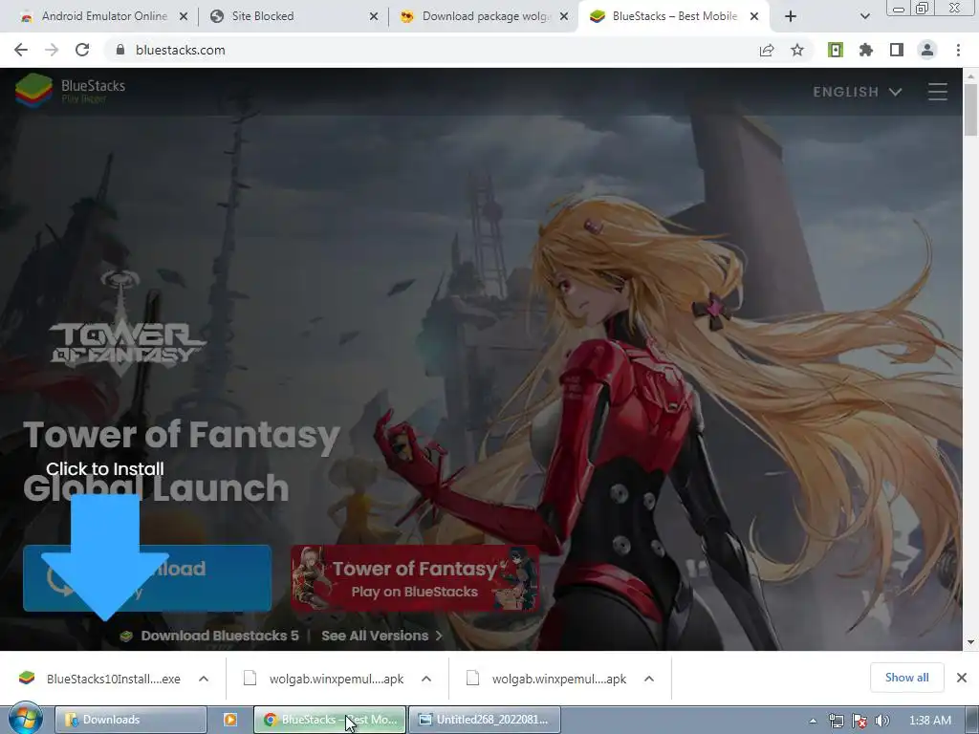
Task: Open the ENGLISH language dropdown
Action: (858, 92)
